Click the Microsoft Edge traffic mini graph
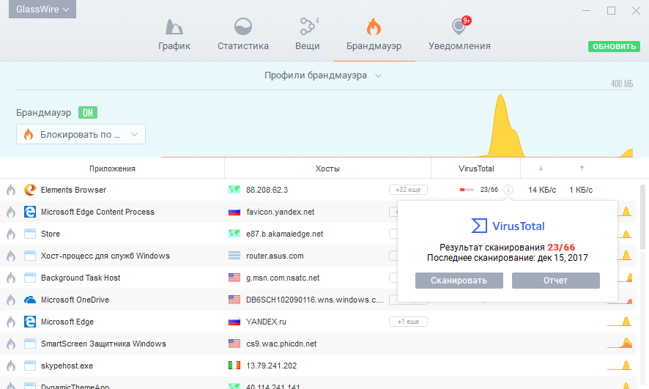This screenshot has height=389, width=649. point(620,321)
